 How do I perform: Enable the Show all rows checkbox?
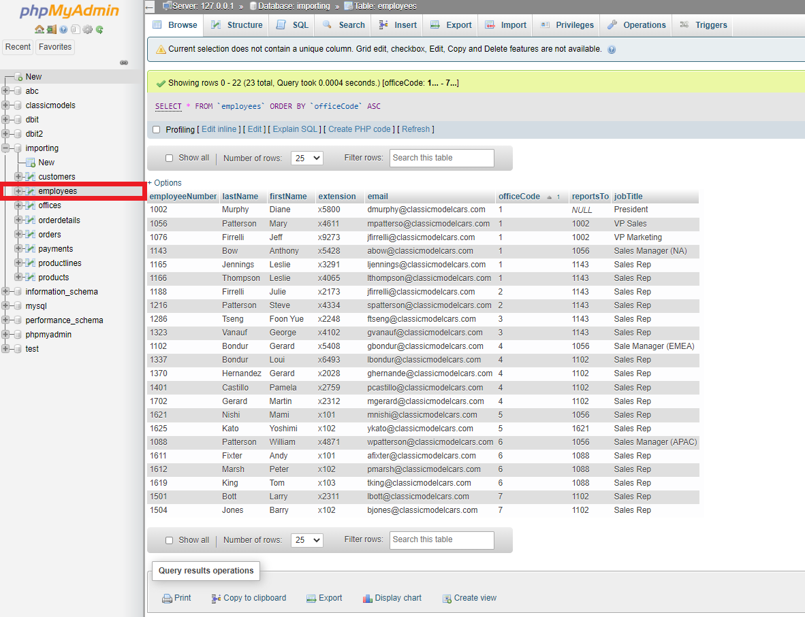click(x=169, y=157)
